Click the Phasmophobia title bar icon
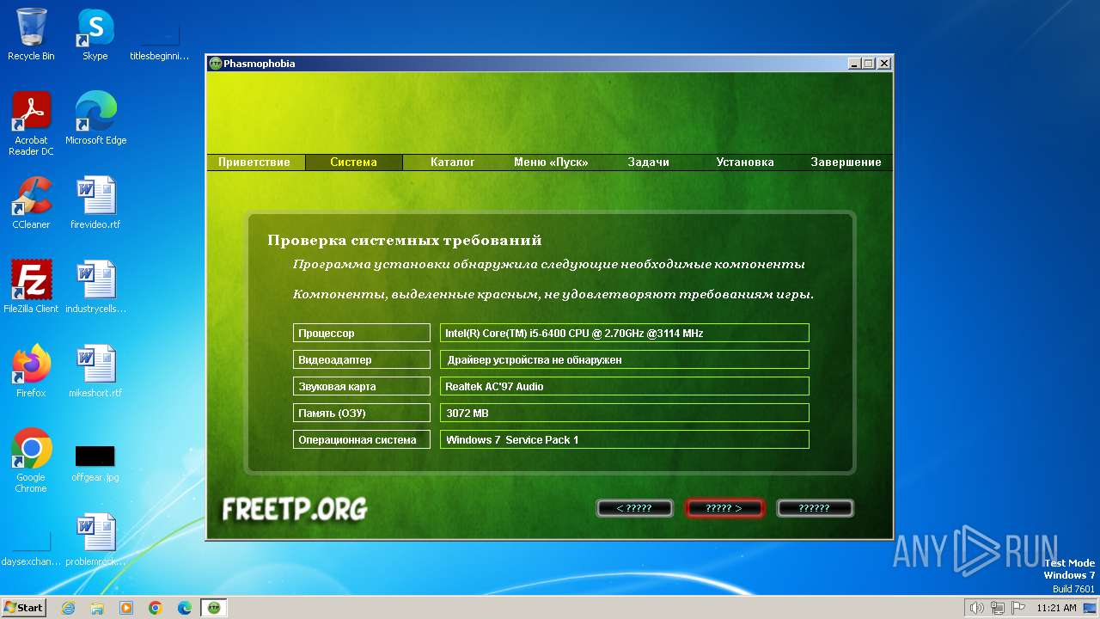 (x=216, y=64)
